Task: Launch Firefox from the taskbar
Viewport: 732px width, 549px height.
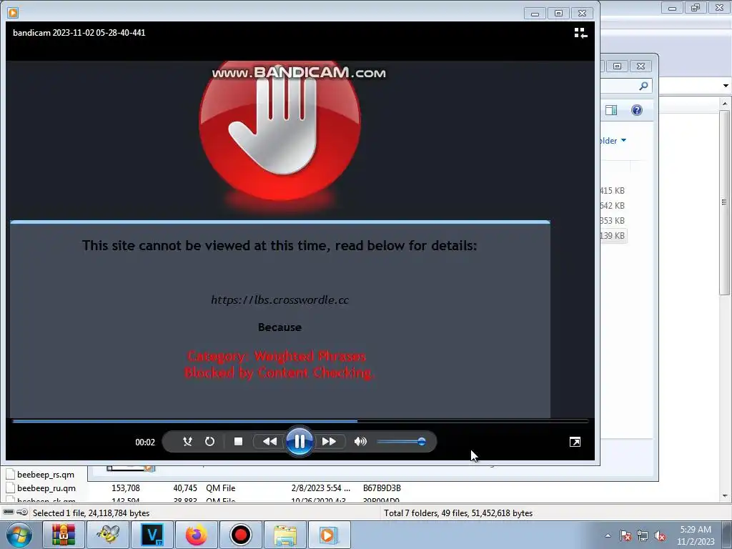Action: pyautogui.click(x=196, y=535)
